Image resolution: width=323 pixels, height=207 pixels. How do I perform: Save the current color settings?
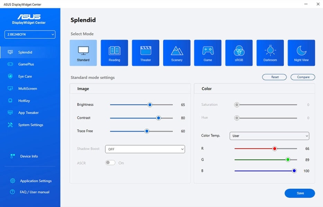299,193
